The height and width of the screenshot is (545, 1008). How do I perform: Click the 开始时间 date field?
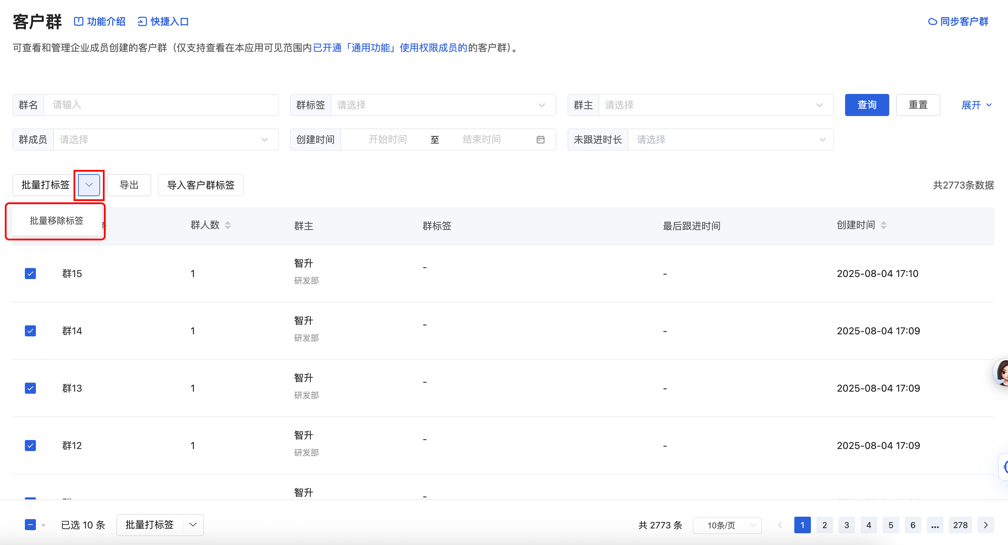388,140
